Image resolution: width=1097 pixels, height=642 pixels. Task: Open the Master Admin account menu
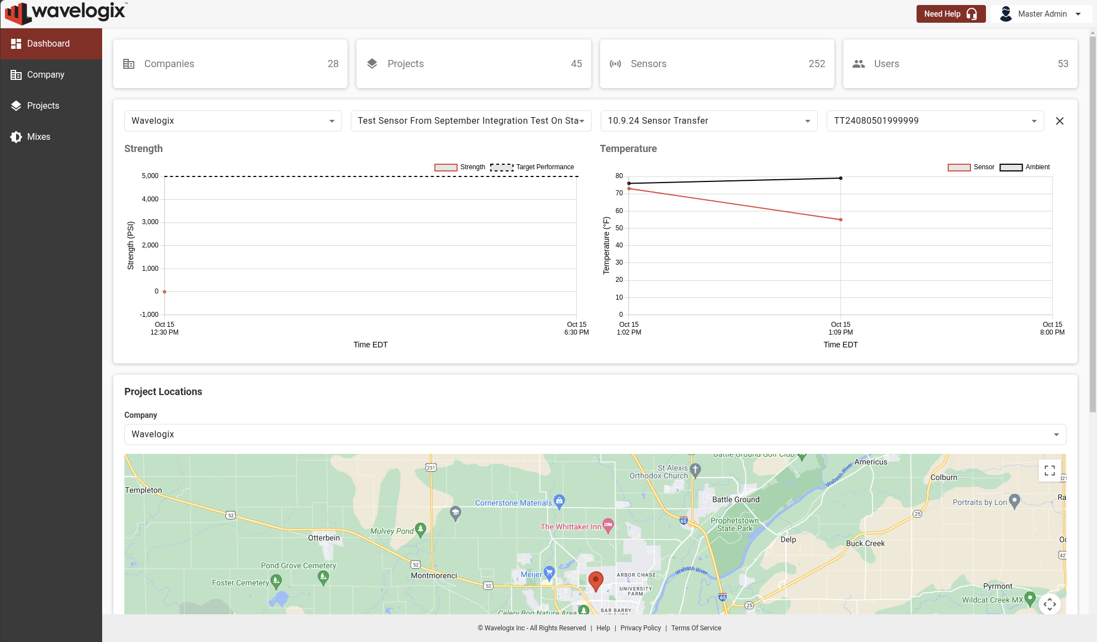pos(1041,13)
